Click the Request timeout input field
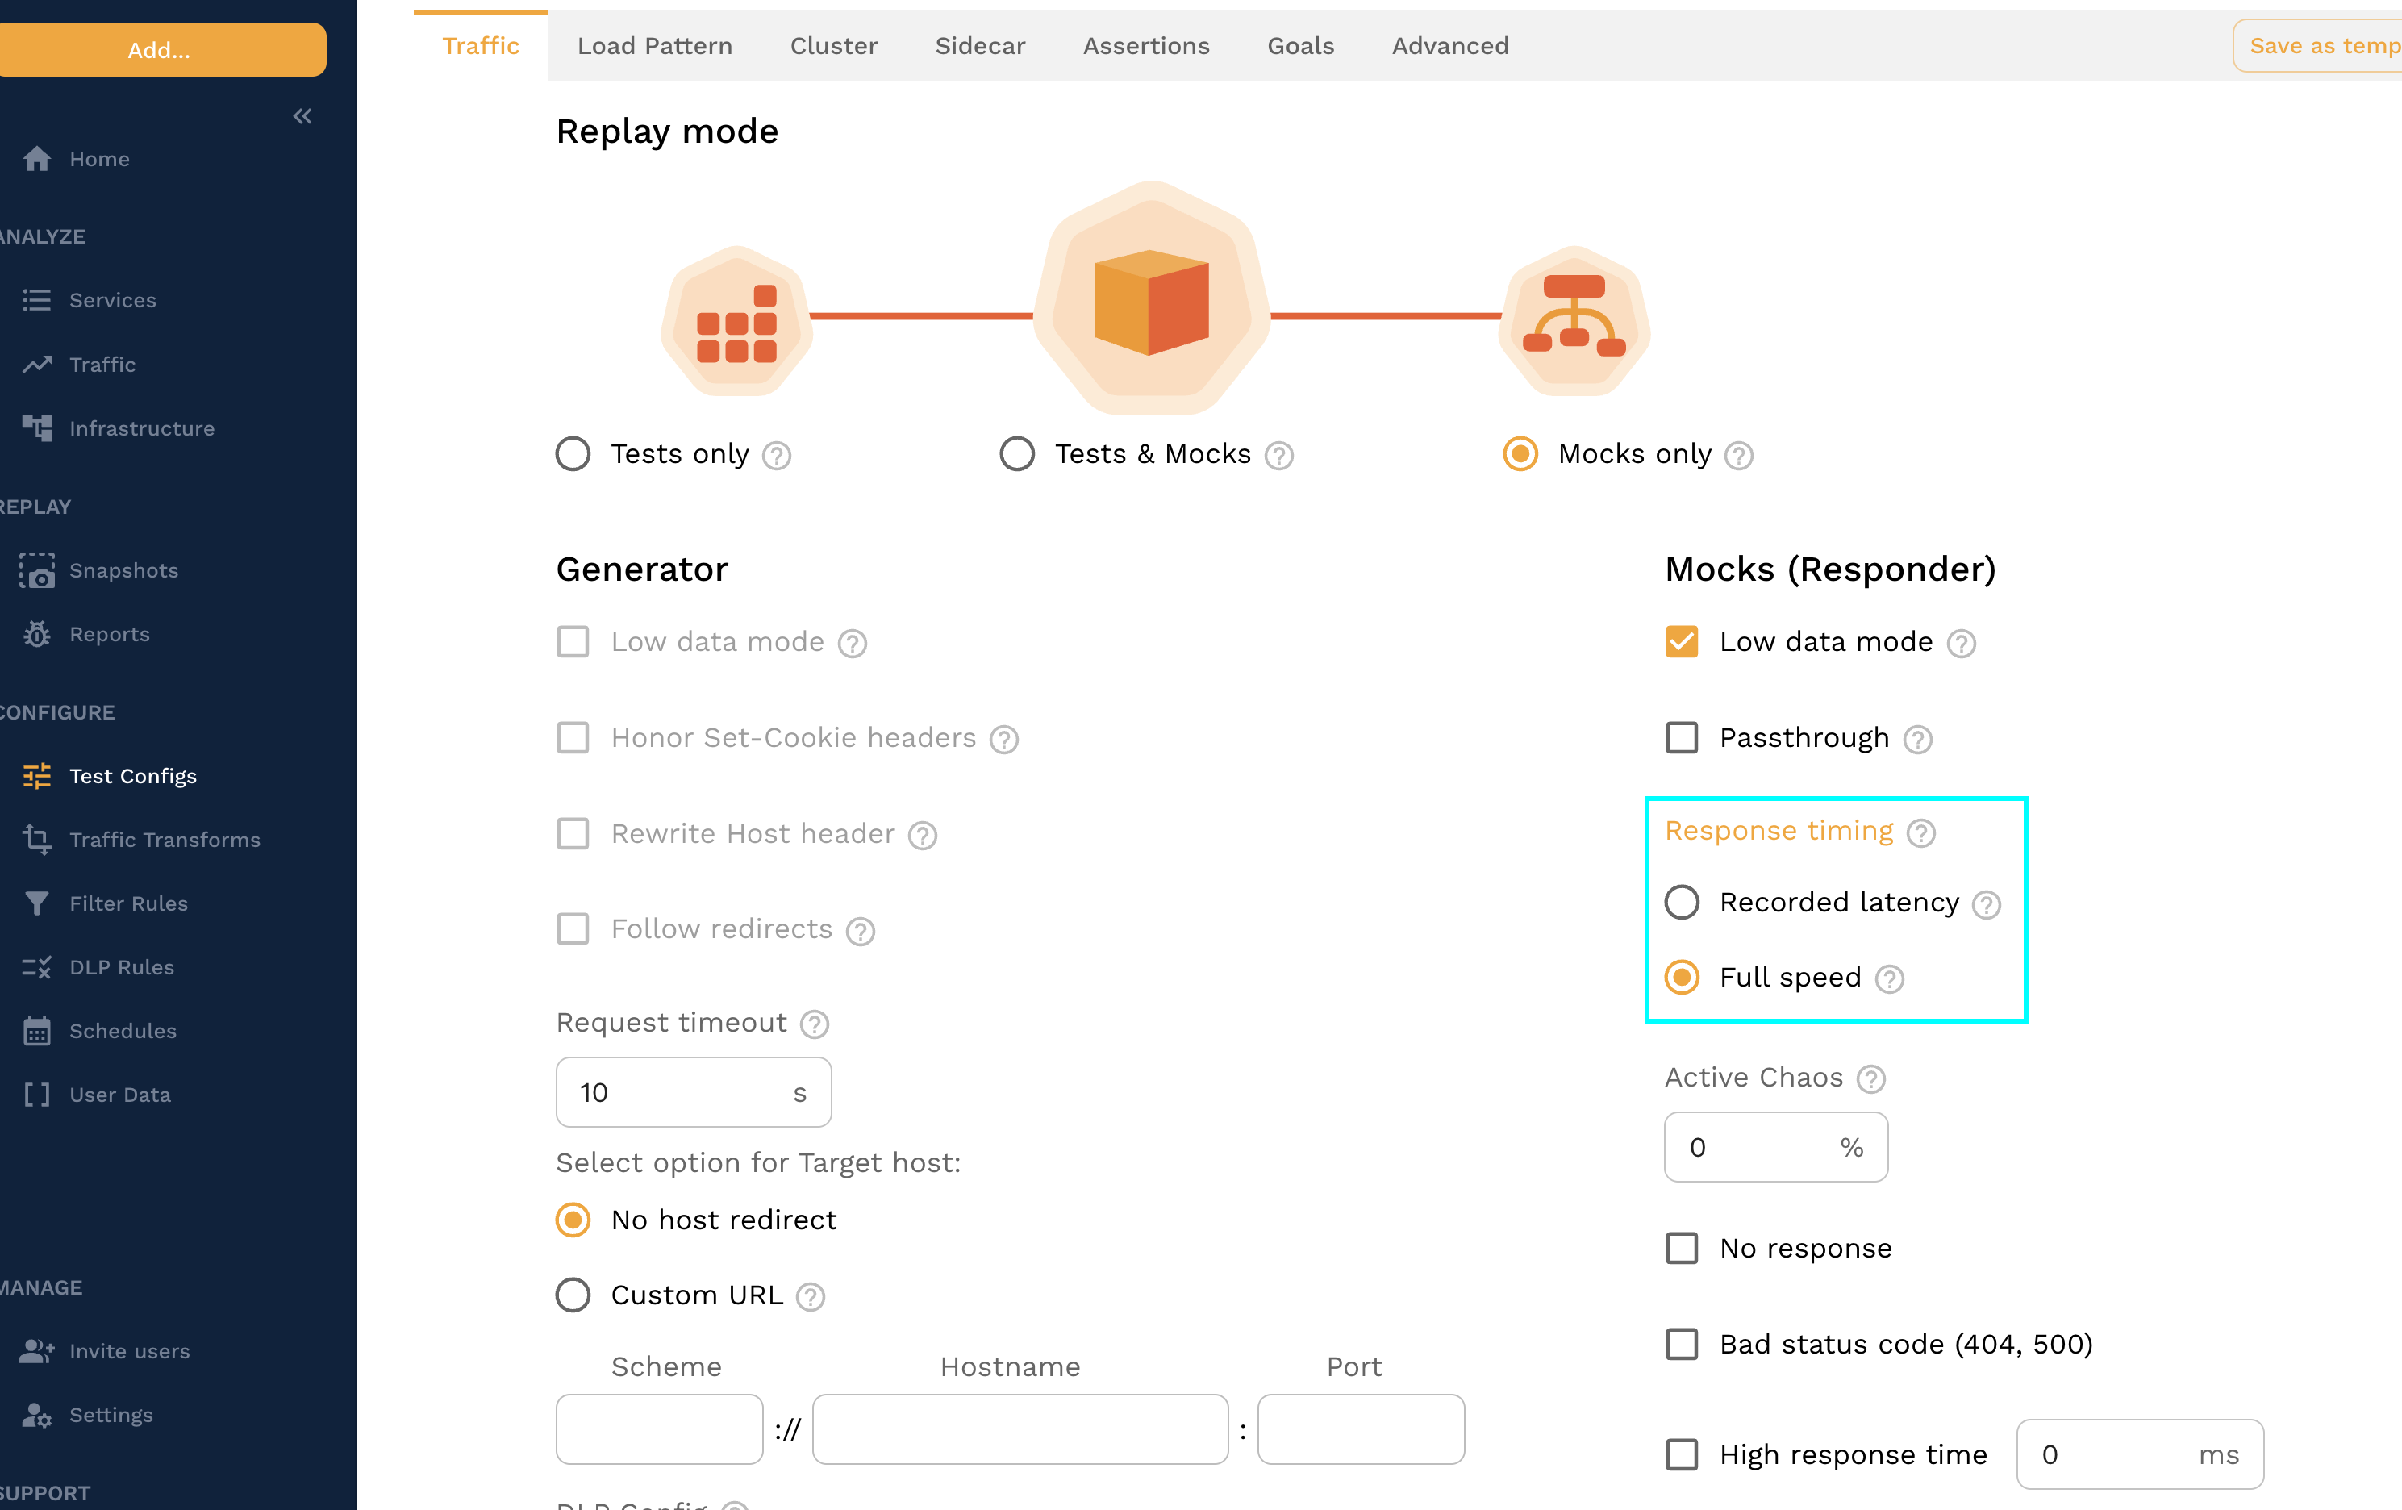This screenshot has height=1510, width=2402. tap(676, 1093)
